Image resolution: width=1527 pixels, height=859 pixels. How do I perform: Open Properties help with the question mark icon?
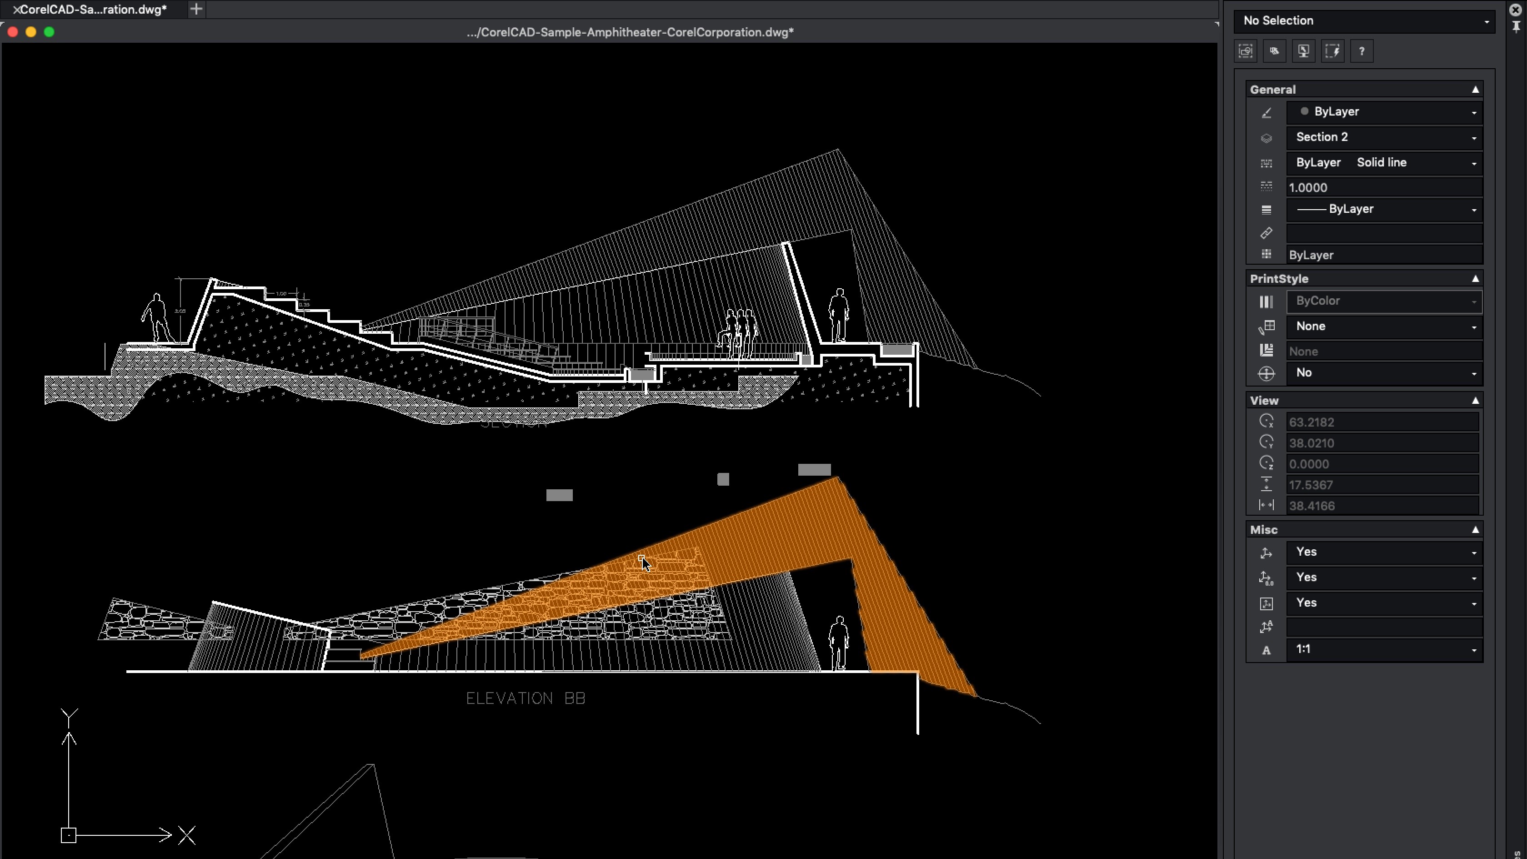1362,51
